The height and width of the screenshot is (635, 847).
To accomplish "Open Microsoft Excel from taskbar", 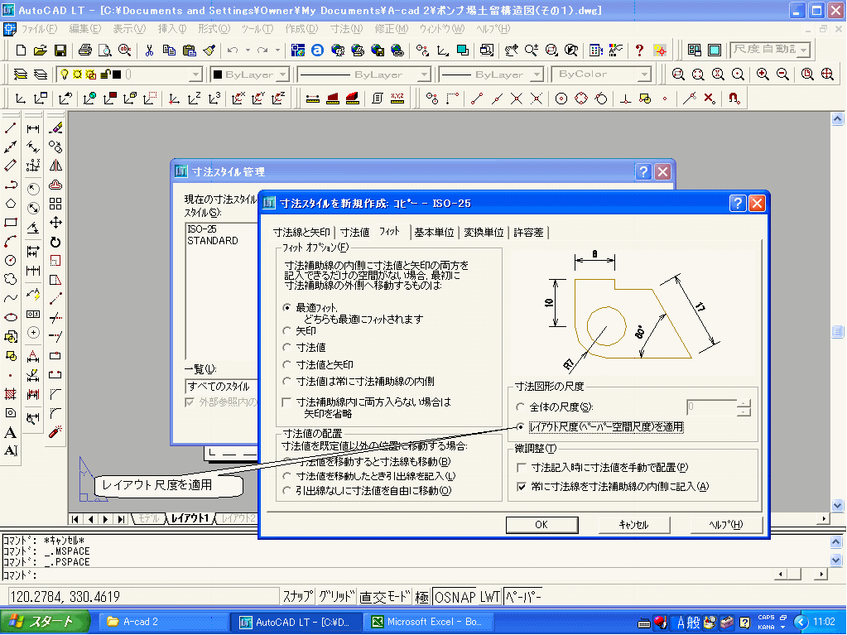I will pyautogui.click(x=428, y=622).
